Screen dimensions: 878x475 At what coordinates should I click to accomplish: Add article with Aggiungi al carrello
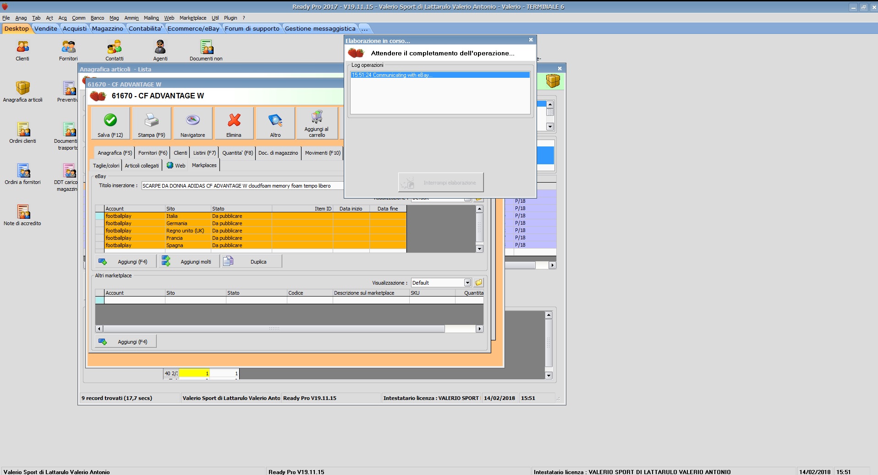317,123
